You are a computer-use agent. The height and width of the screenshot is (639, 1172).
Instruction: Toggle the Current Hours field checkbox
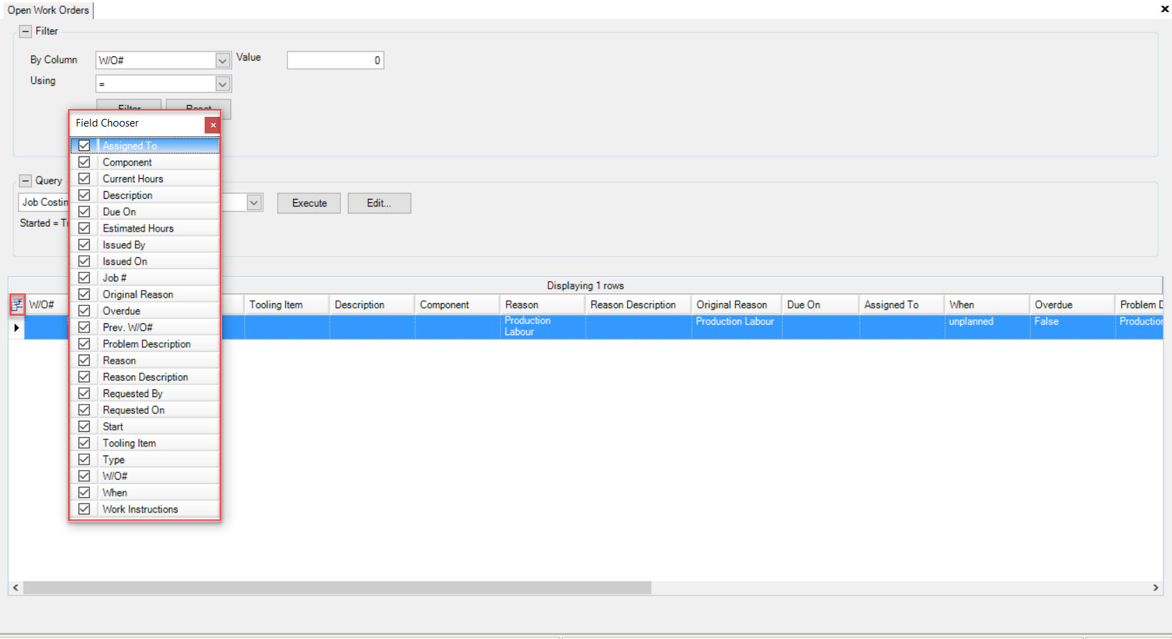[84, 179]
